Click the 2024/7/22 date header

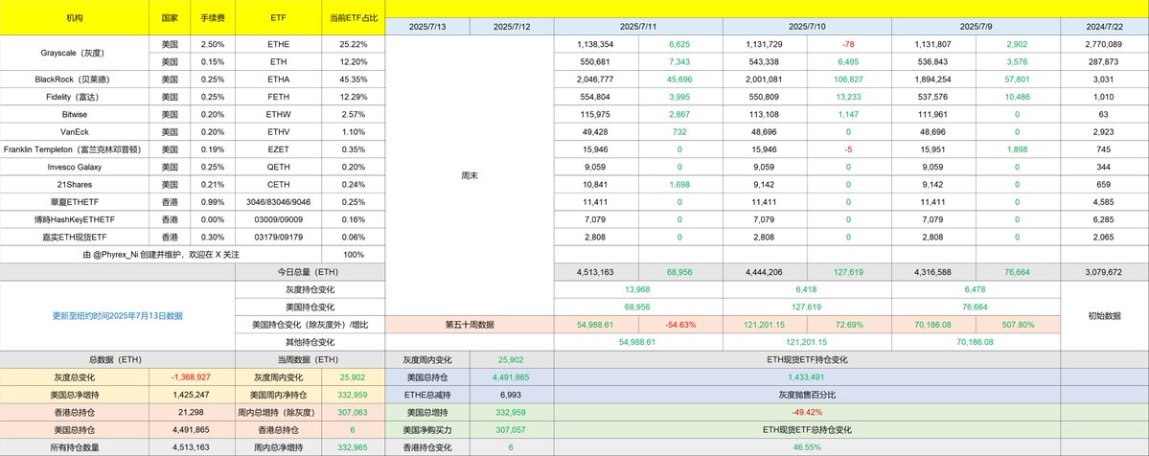pyautogui.click(x=1104, y=27)
